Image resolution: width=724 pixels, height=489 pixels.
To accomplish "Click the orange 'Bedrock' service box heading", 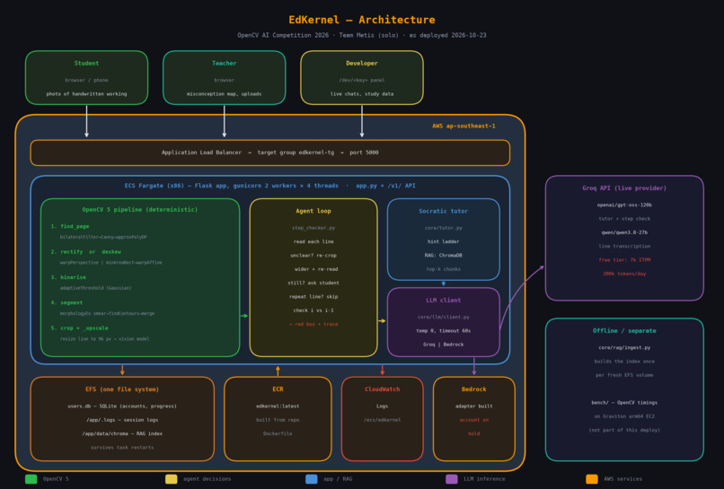I will 473,389.
